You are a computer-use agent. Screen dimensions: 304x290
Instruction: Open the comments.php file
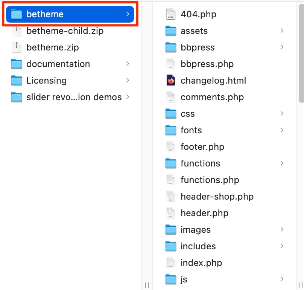212,97
